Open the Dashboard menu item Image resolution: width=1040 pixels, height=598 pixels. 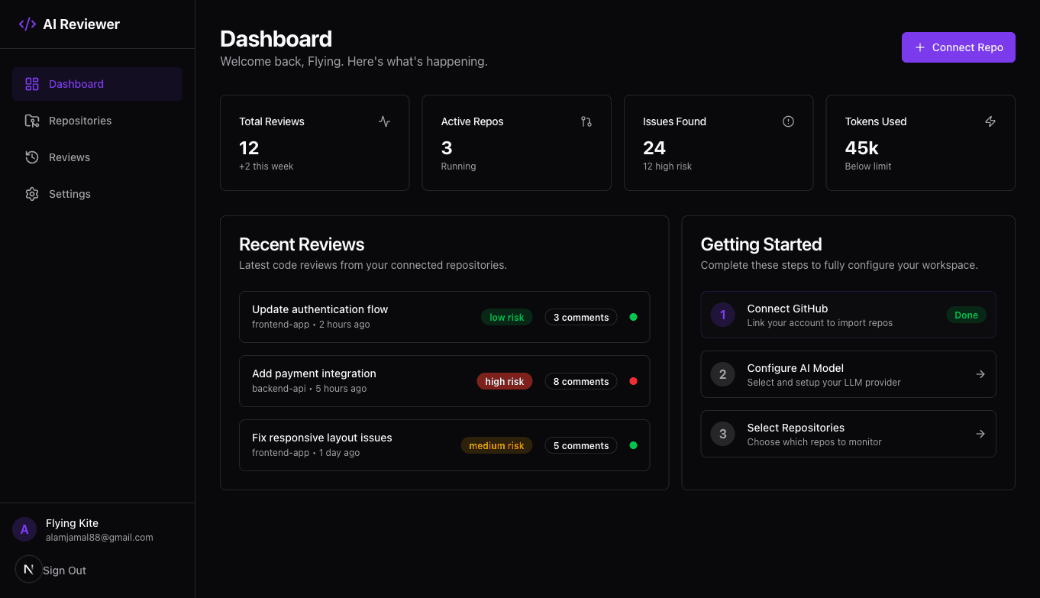click(97, 84)
